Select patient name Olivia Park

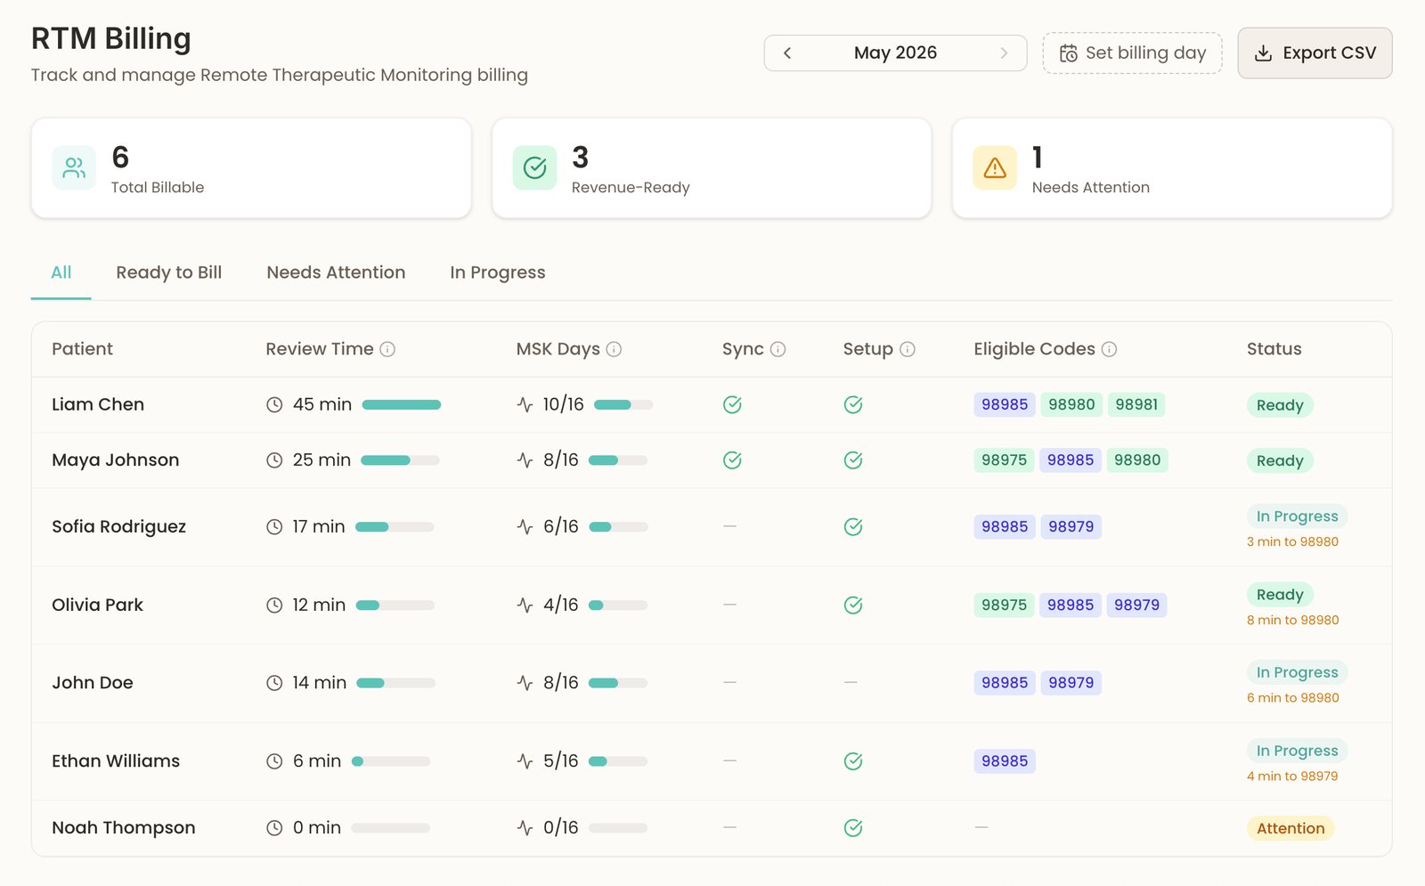[x=97, y=606]
